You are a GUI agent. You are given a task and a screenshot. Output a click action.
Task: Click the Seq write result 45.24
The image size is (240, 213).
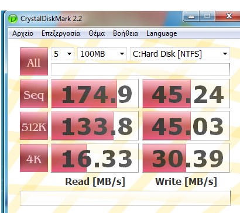coord(186,94)
